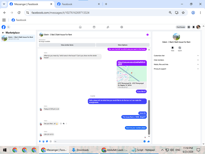205x154 pixels.
Task: Go to the Home feed icon
Action: click(80, 27)
